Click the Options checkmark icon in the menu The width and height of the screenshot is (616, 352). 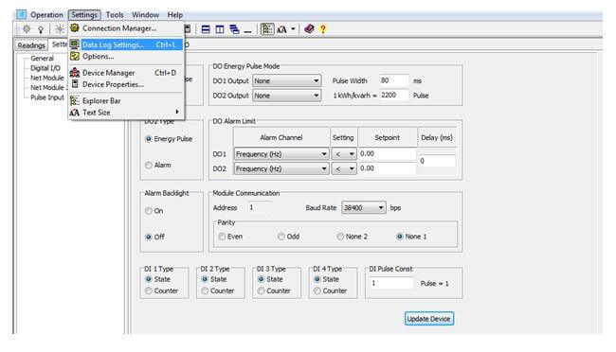tap(75, 56)
